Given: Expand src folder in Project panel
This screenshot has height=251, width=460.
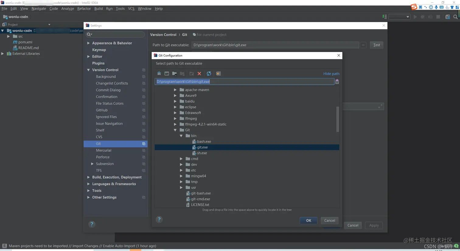Looking at the screenshot, I should point(9,36).
